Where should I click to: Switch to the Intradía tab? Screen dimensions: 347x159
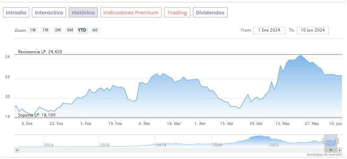point(16,13)
